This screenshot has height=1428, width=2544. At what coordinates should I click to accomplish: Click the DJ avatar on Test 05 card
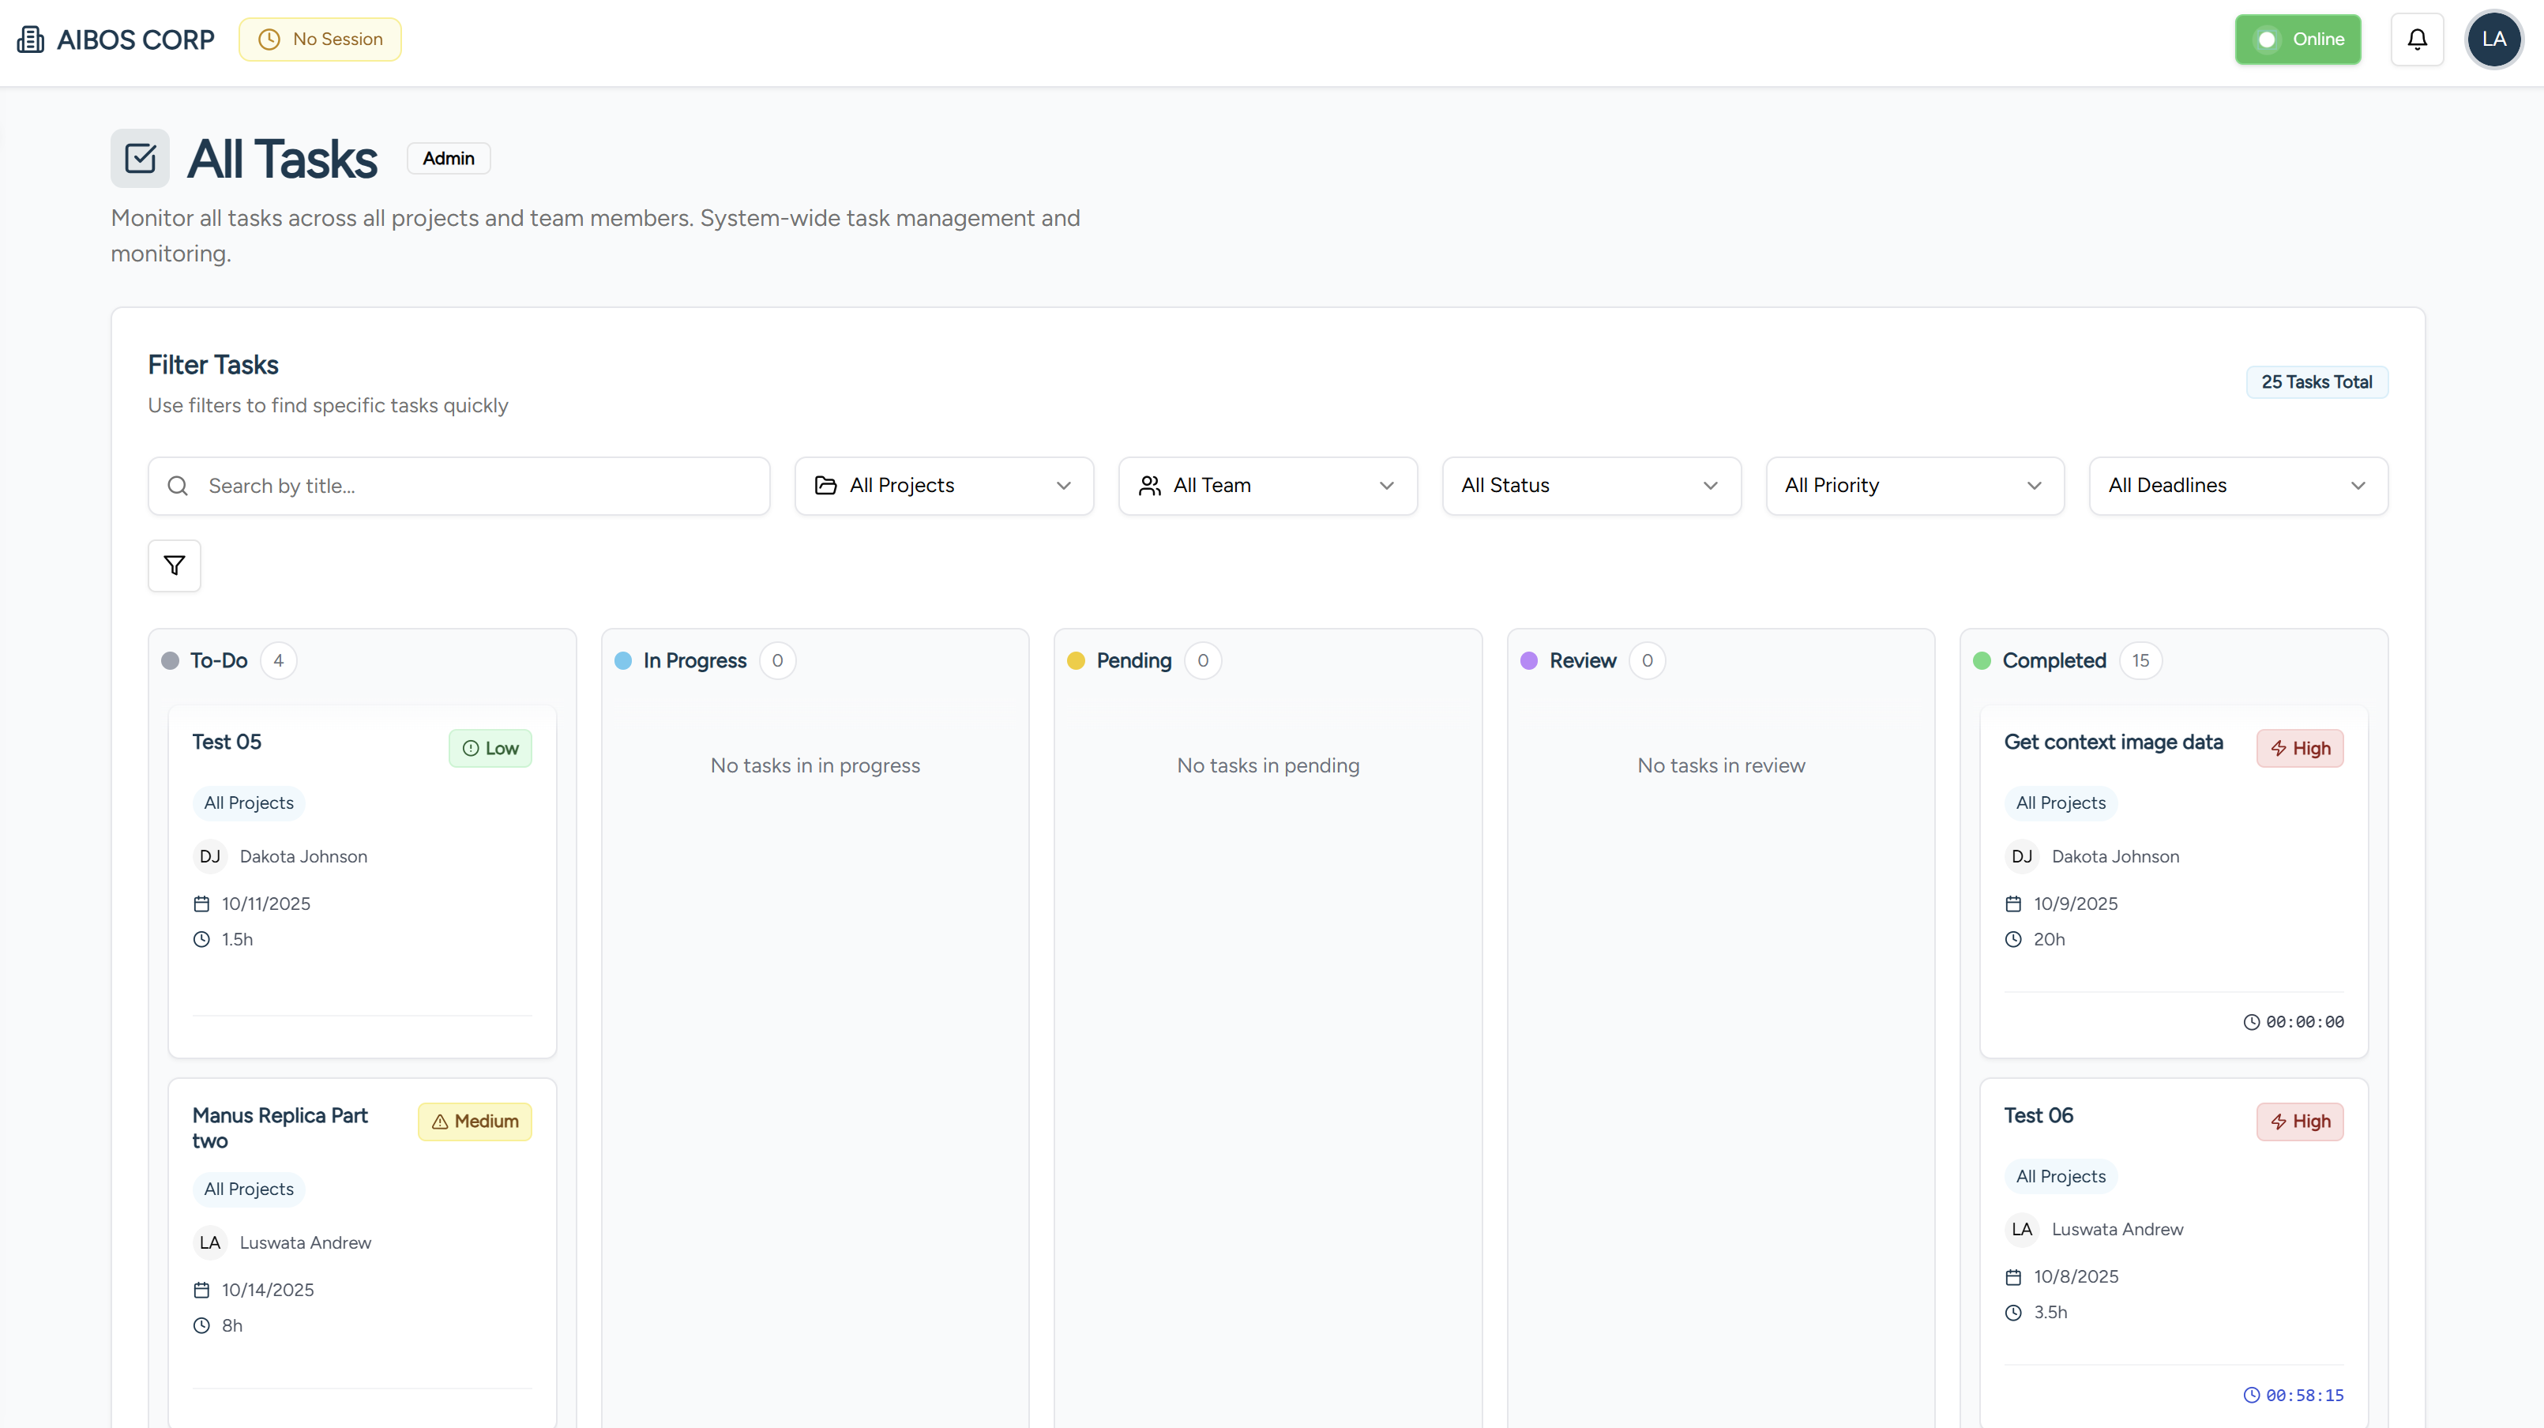(209, 856)
